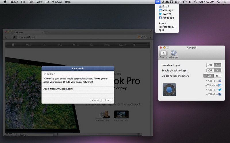Click the Time Machine clock icon
The width and height of the screenshot is (230, 143).
click(195, 2)
